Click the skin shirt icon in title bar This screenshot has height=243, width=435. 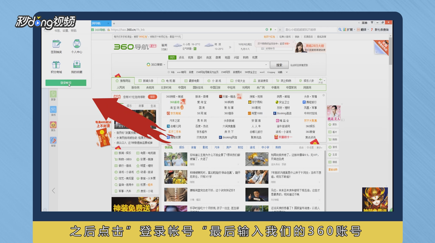(x=372, y=23)
